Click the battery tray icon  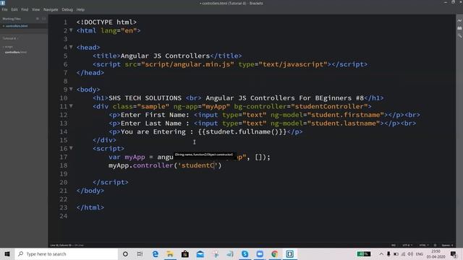point(396,253)
